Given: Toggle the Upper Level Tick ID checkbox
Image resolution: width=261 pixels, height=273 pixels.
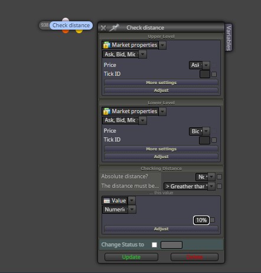Looking at the screenshot, I should pos(214,75).
